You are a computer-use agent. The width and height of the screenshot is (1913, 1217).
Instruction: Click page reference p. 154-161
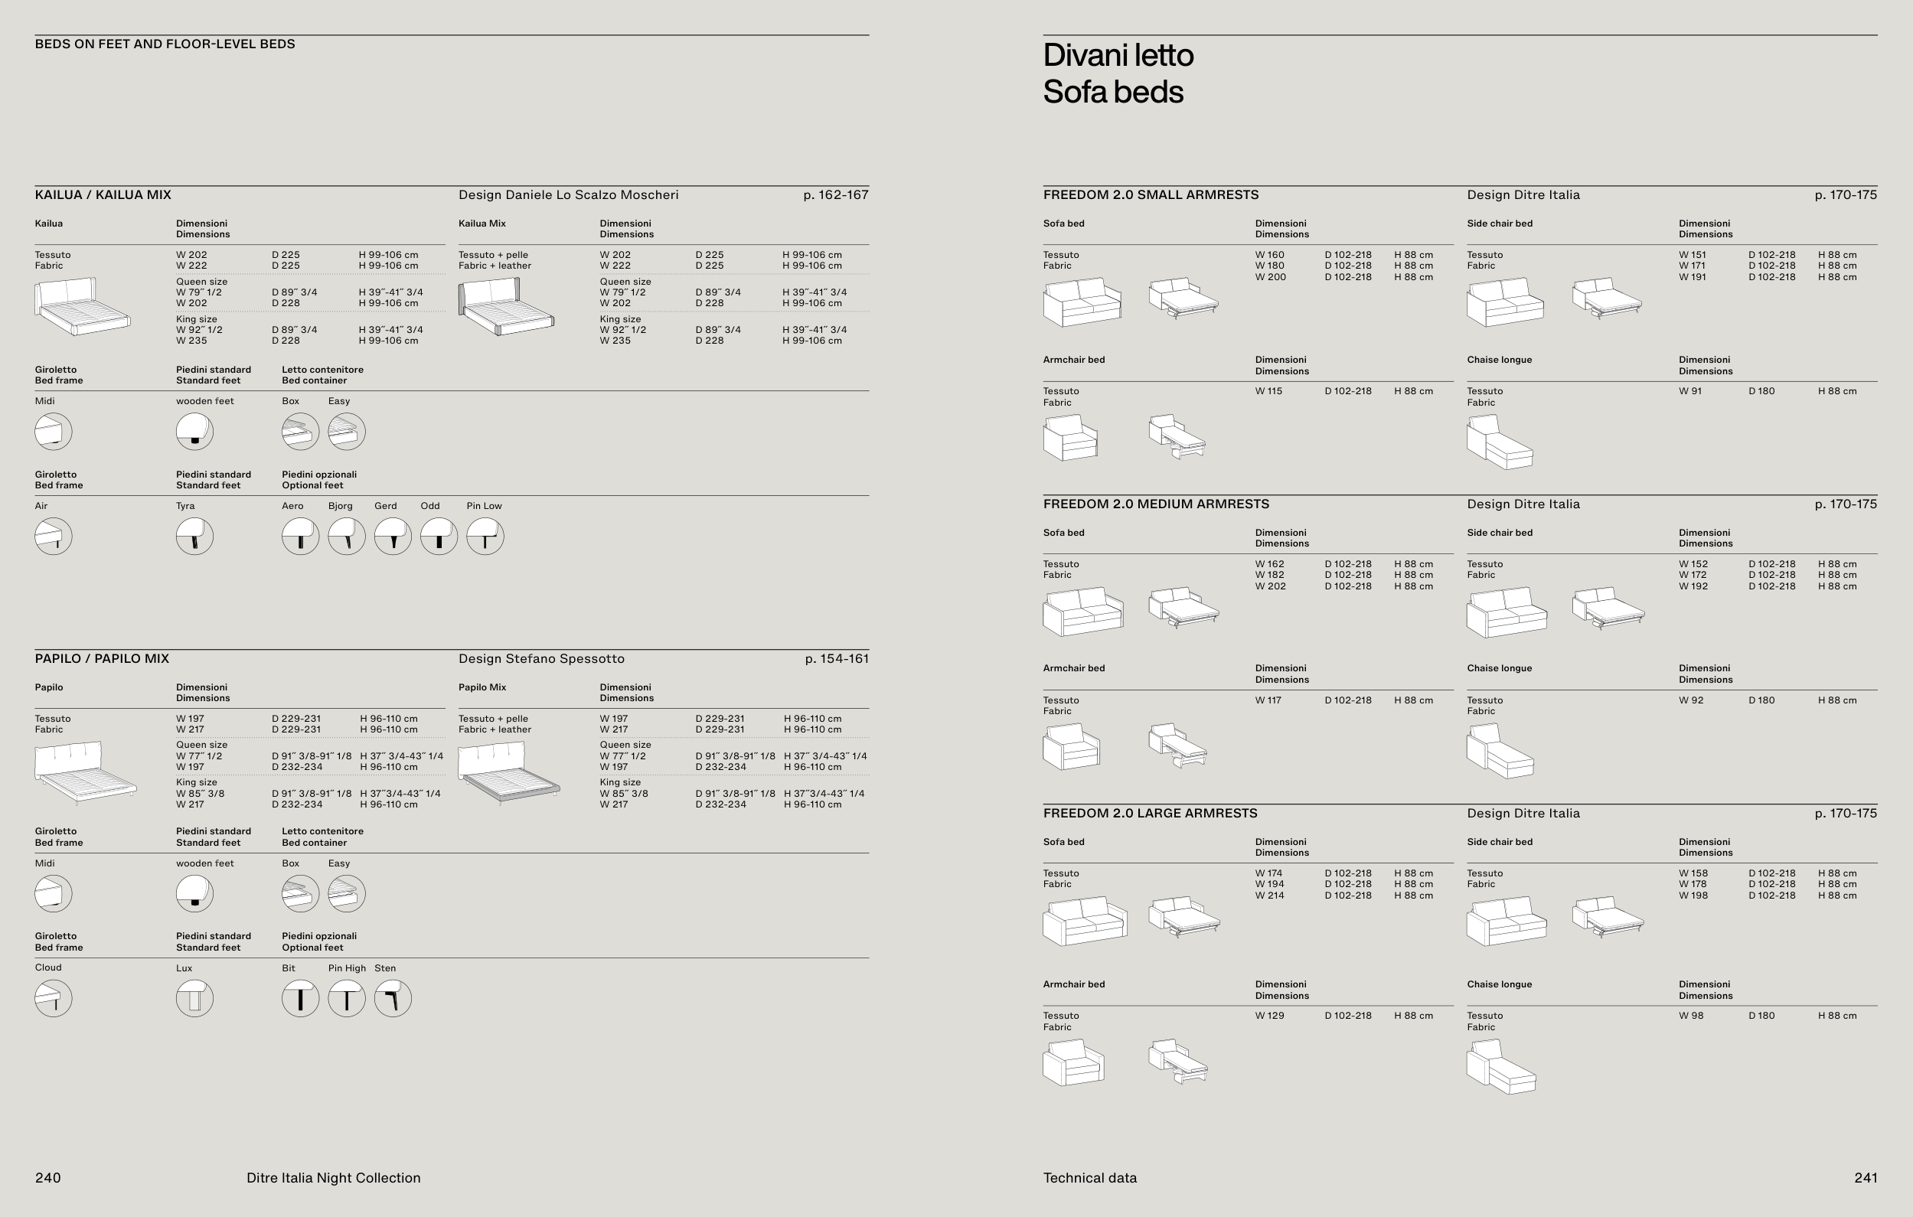coord(836,658)
